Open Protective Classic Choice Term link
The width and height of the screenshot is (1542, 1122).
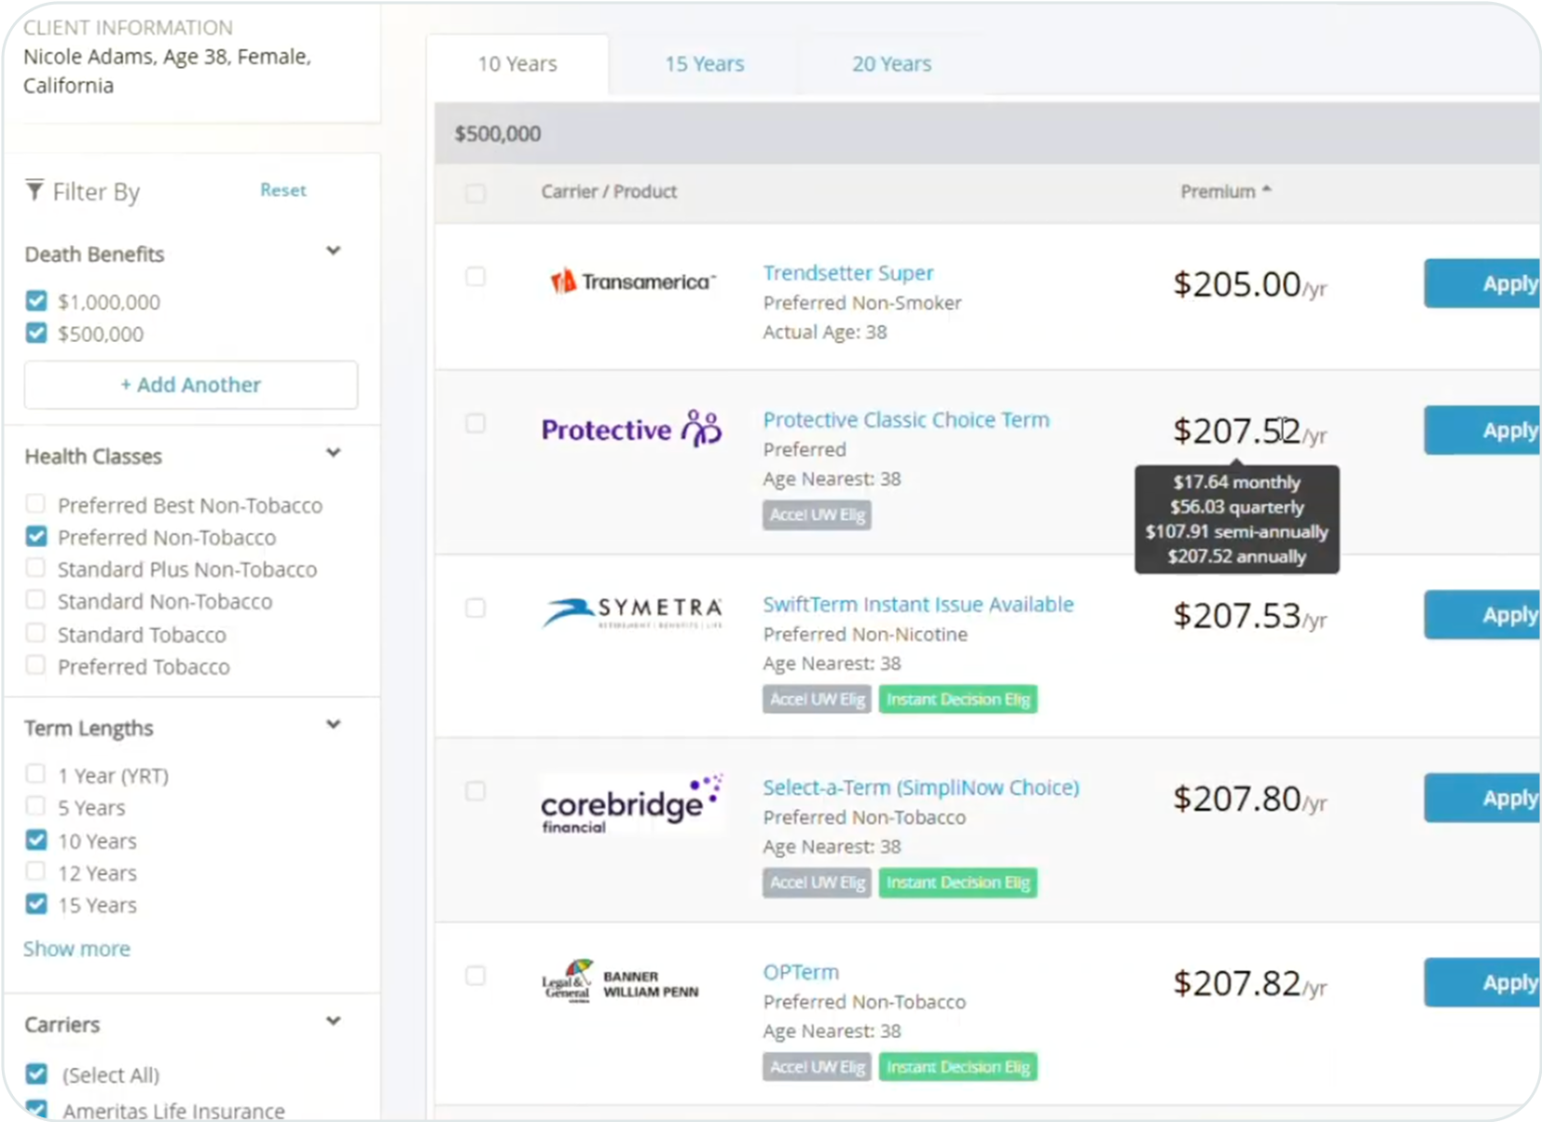(906, 419)
